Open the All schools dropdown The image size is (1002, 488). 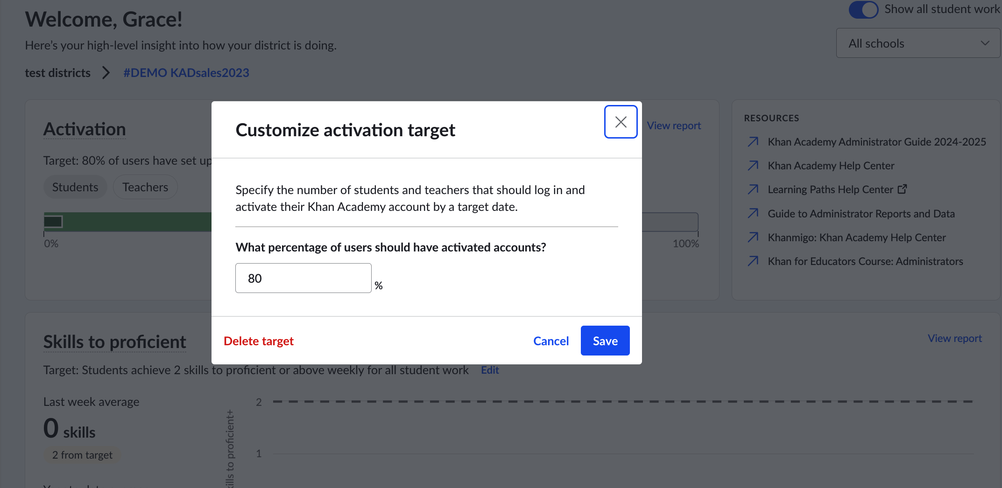click(918, 43)
